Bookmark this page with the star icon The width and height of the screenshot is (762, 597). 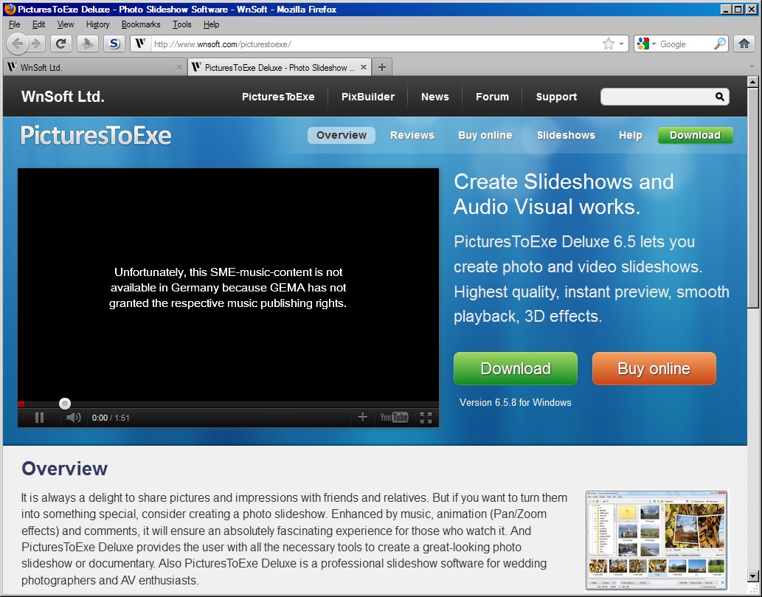click(x=608, y=44)
